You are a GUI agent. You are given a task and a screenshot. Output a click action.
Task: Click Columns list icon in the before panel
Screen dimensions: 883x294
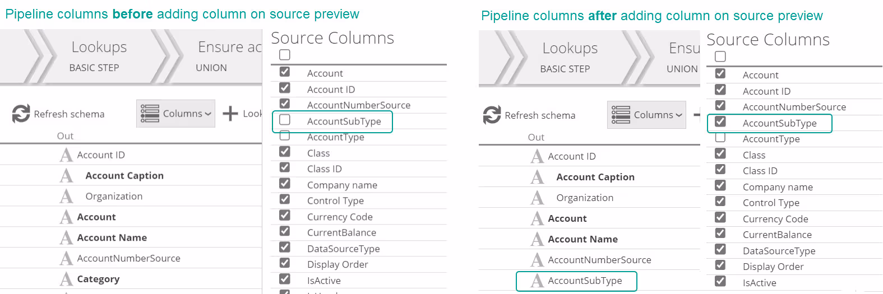point(150,113)
